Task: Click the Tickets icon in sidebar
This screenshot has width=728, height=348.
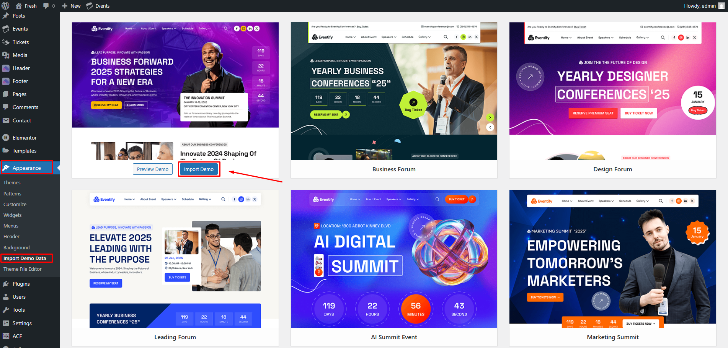Action: pos(6,42)
